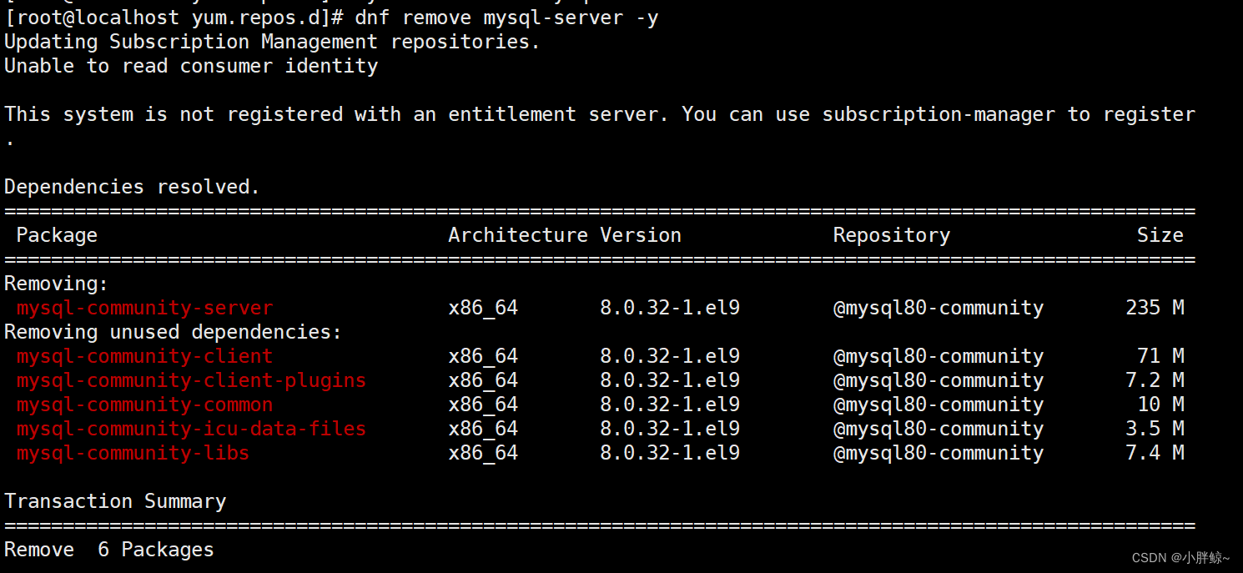Screen dimensions: 1243x573
Task: Click the 'Package' column header
Action: [57, 235]
